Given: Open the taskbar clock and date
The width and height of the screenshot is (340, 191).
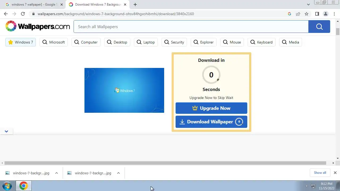Looking at the screenshot, I should (x=326, y=186).
